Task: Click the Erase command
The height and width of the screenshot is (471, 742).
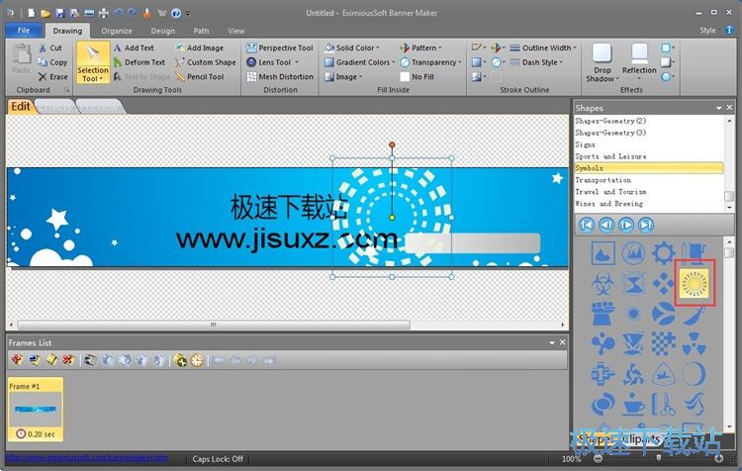Action: pos(52,76)
